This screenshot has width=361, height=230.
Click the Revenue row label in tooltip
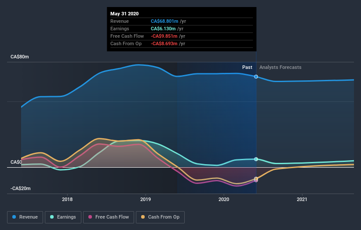coord(120,21)
